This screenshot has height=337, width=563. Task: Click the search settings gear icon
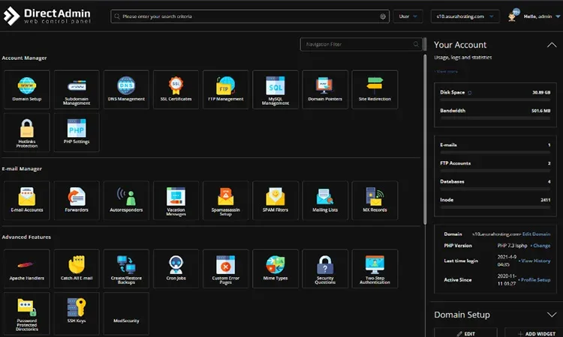pos(383,16)
